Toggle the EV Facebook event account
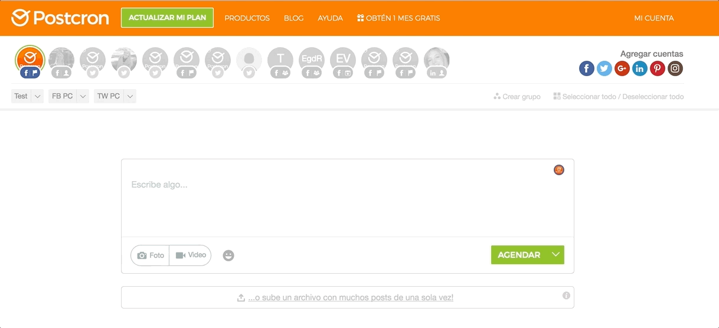The width and height of the screenshot is (719, 328). click(343, 60)
